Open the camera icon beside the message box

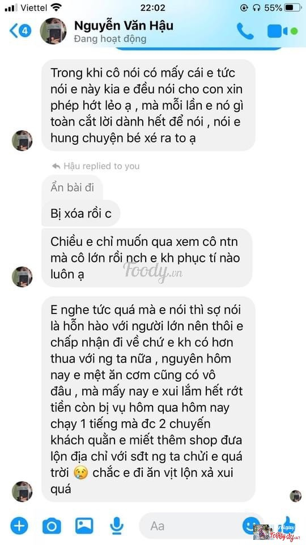pos(52,526)
